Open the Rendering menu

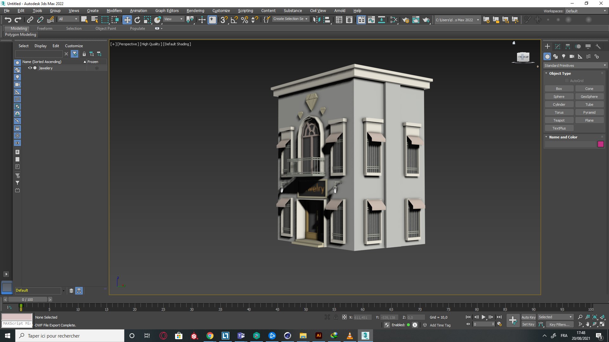[x=195, y=11]
